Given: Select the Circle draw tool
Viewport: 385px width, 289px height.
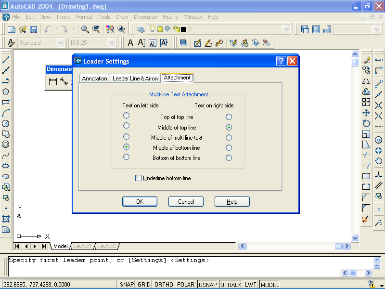Looking at the screenshot, I should [6, 123].
